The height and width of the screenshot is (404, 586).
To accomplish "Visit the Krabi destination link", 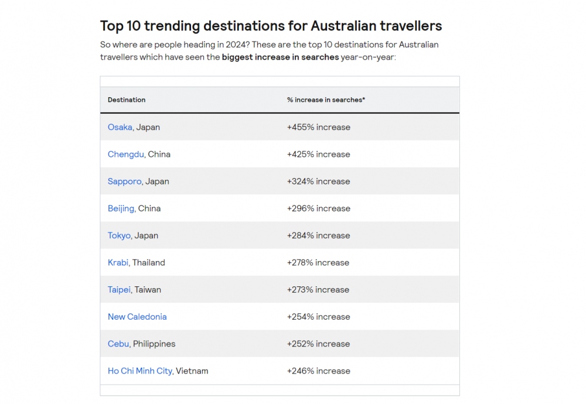I will point(118,262).
